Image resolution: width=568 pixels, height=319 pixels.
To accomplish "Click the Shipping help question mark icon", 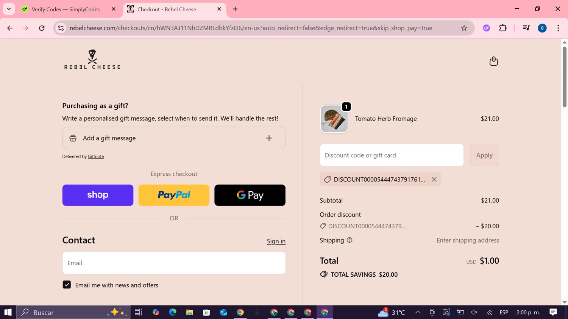I will [x=350, y=240].
